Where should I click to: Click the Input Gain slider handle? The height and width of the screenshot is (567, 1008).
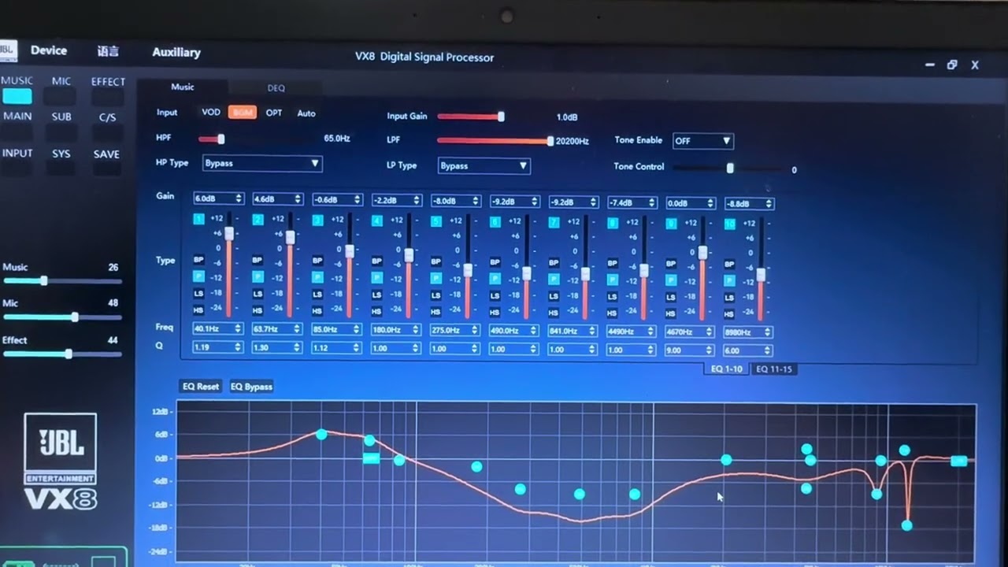click(501, 117)
